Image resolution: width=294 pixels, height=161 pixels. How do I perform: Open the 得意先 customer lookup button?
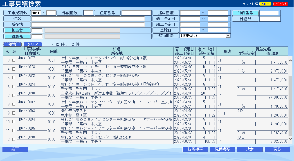click(x=17, y=36)
